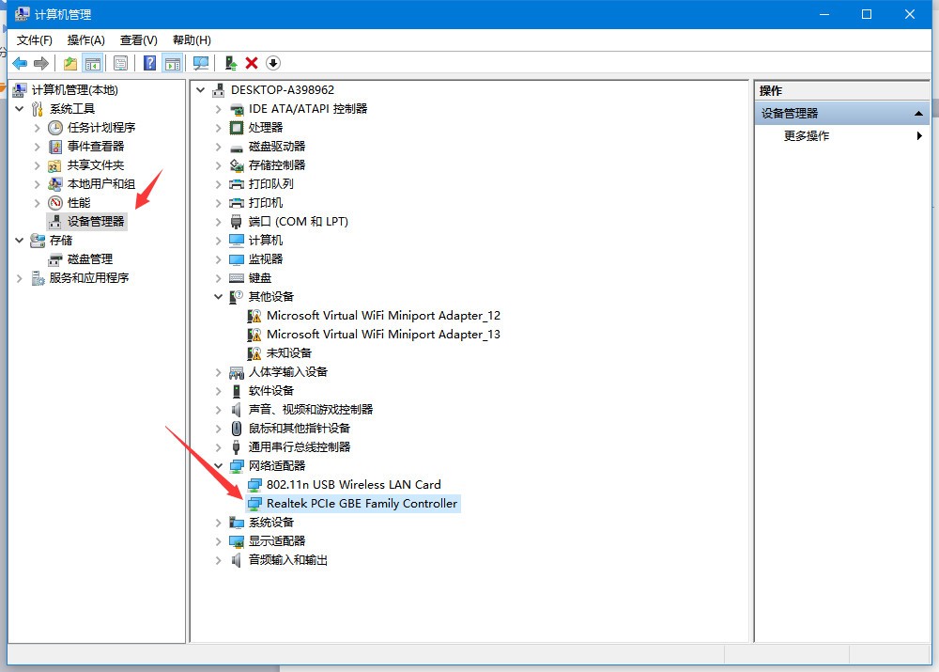Open the 帮助(H) menu

[192, 40]
